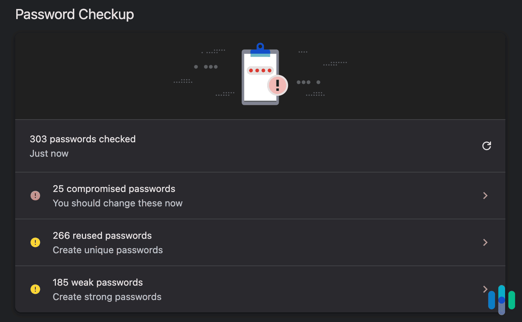
Task: Expand the 25 compromised passwords section
Action: coord(485,196)
